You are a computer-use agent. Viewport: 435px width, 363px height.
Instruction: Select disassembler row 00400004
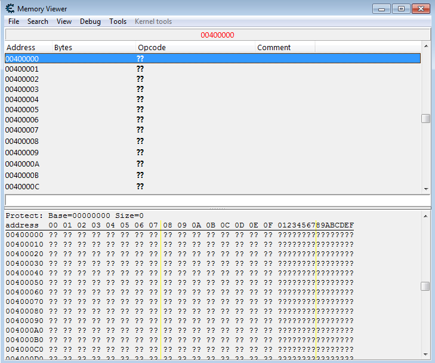coord(213,99)
